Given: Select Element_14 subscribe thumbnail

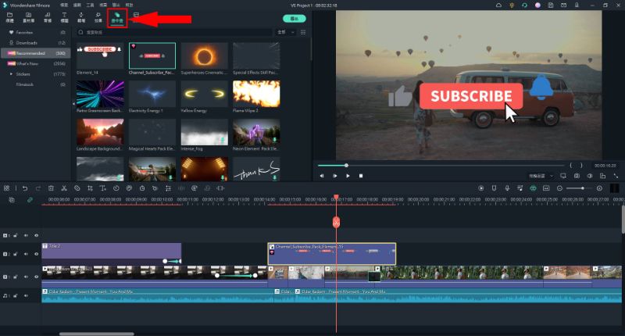Looking at the screenshot, I should pos(100,55).
